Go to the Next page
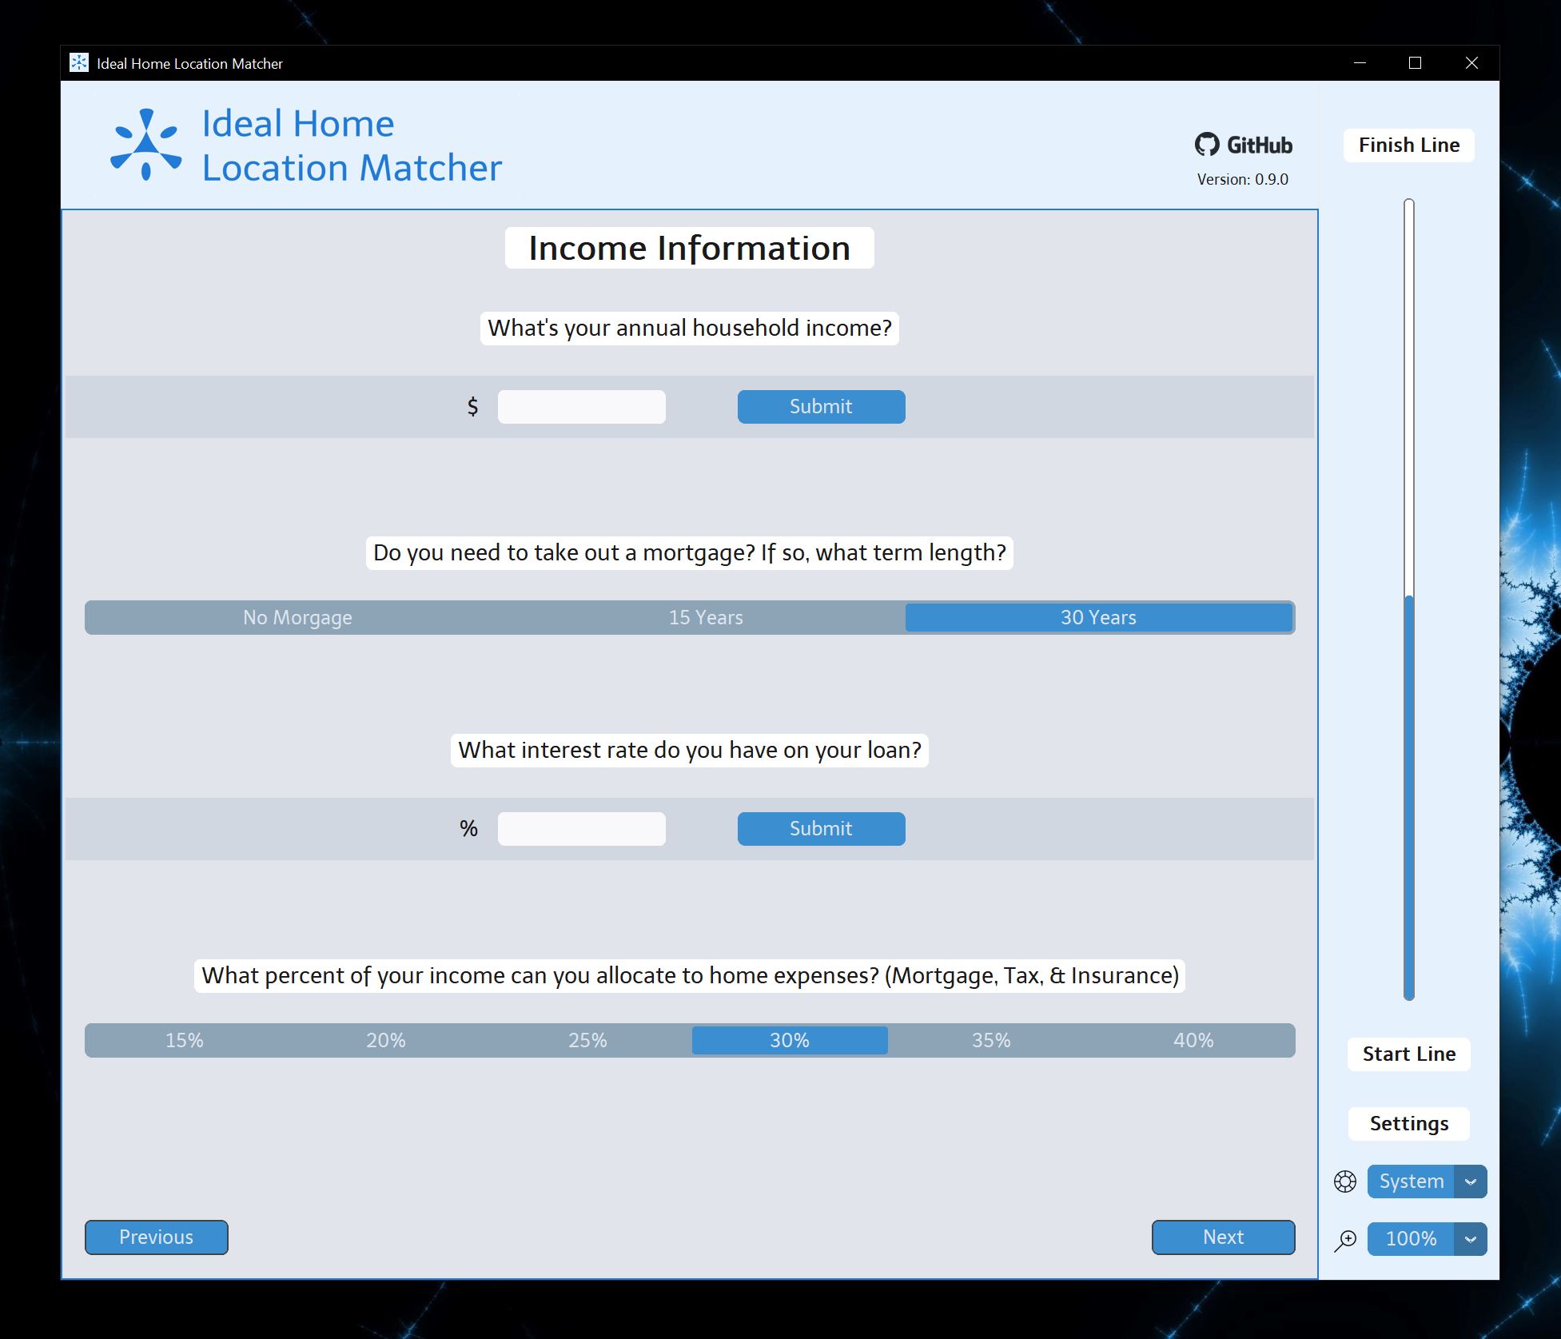 point(1223,1237)
